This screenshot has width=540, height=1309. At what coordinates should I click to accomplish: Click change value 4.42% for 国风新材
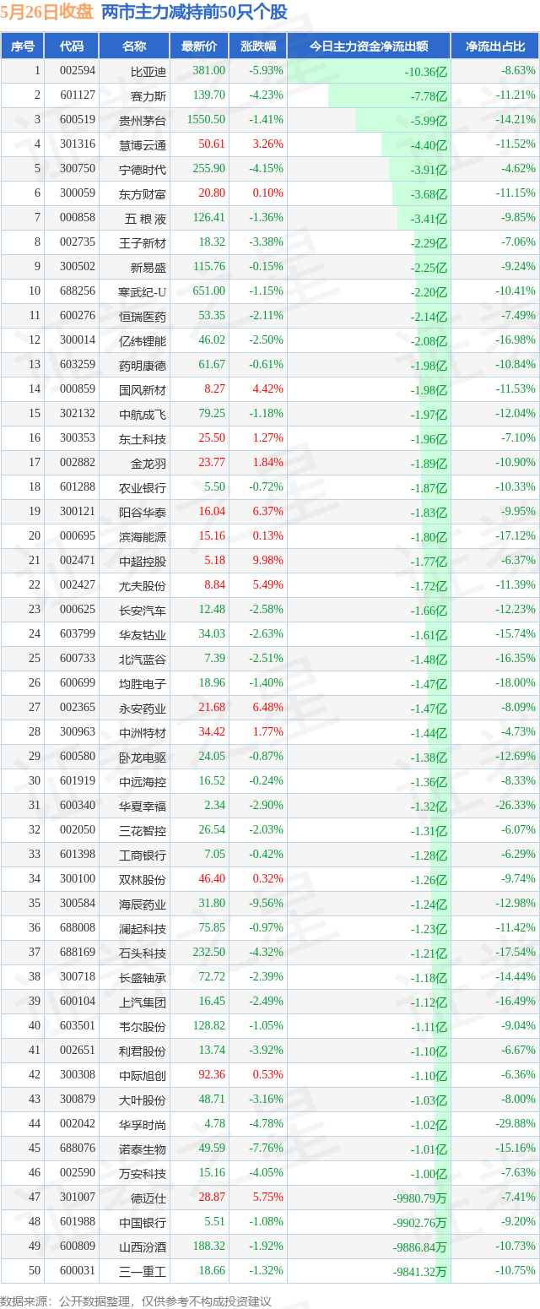pyautogui.click(x=267, y=389)
